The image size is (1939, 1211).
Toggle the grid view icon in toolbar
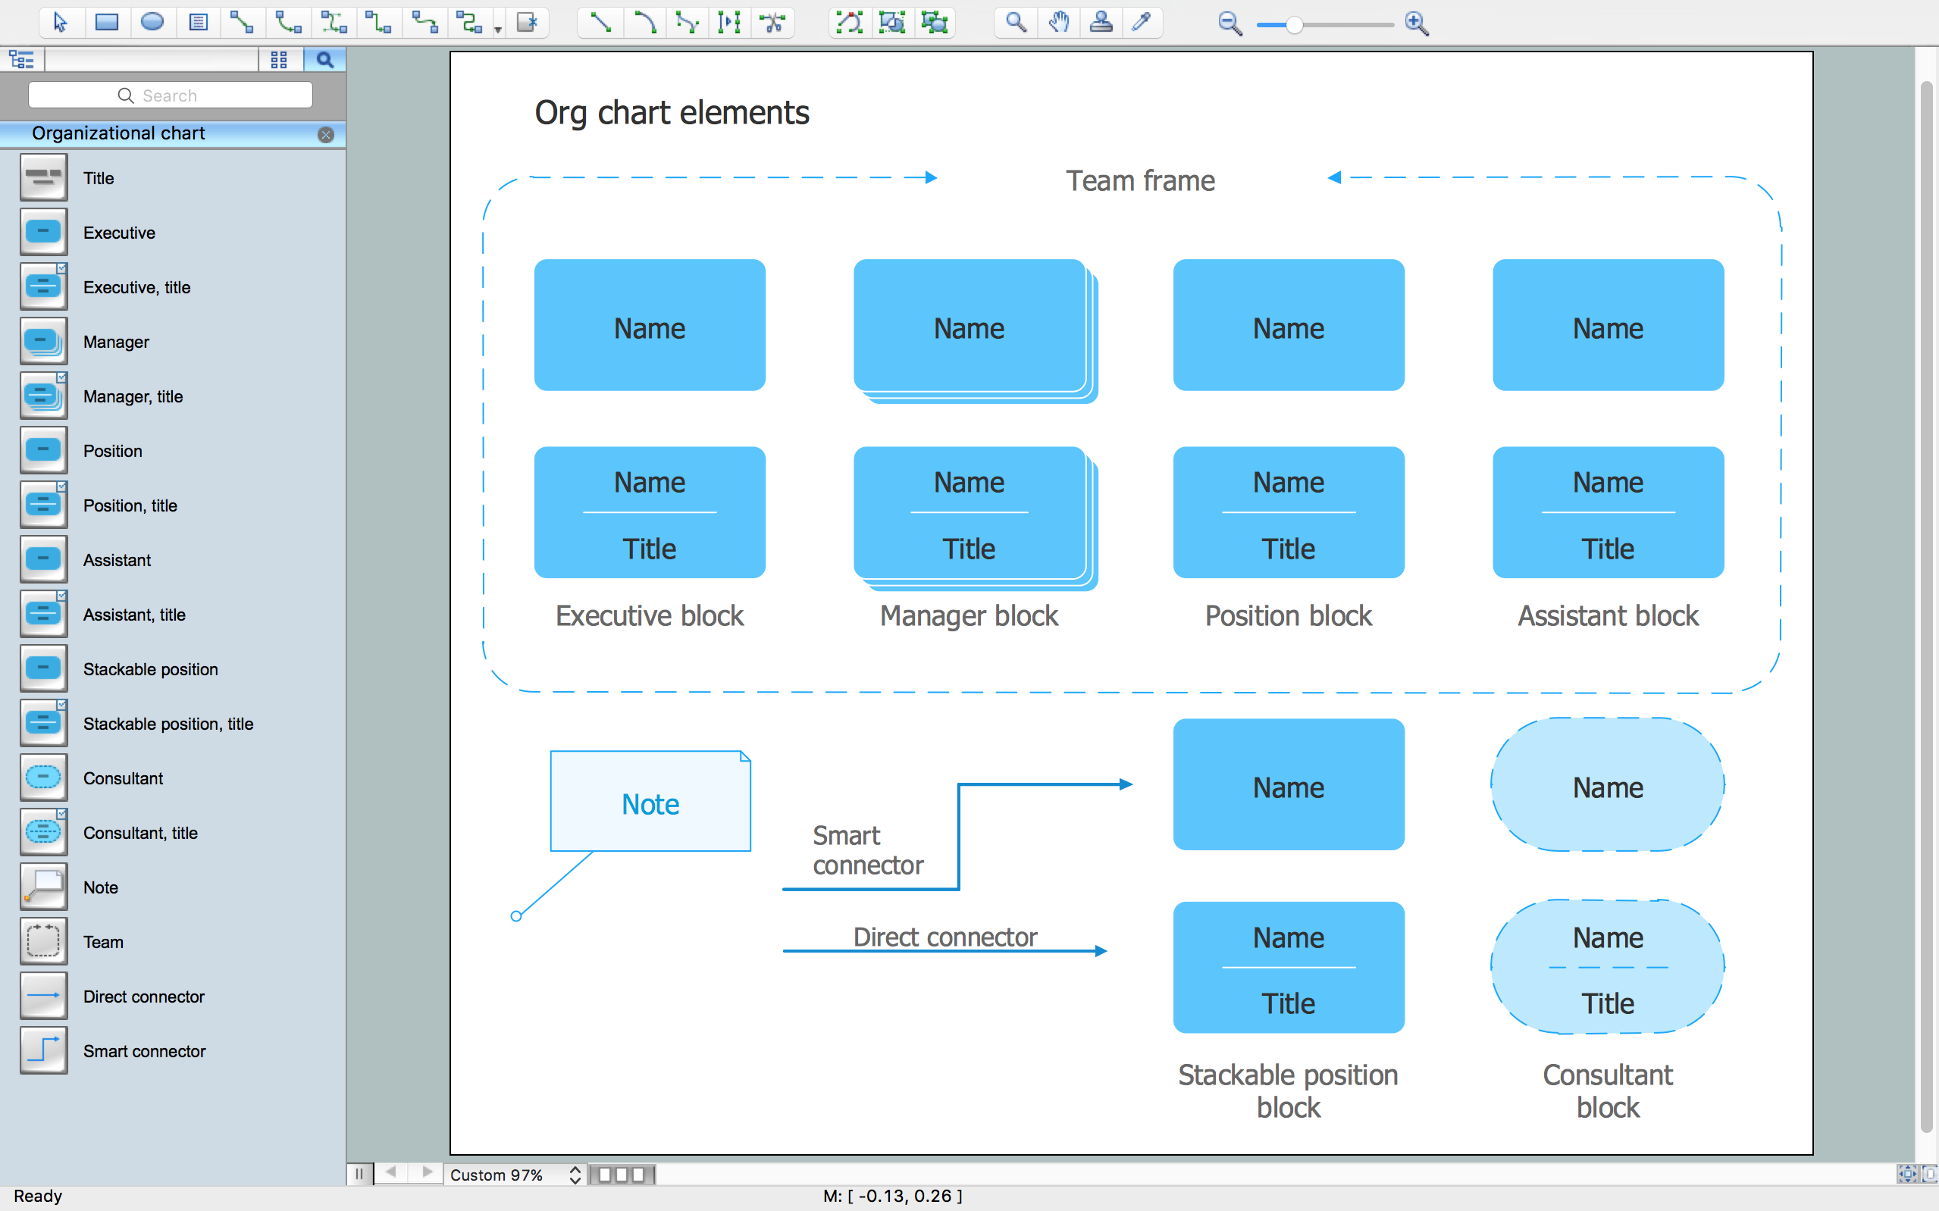pos(277,60)
